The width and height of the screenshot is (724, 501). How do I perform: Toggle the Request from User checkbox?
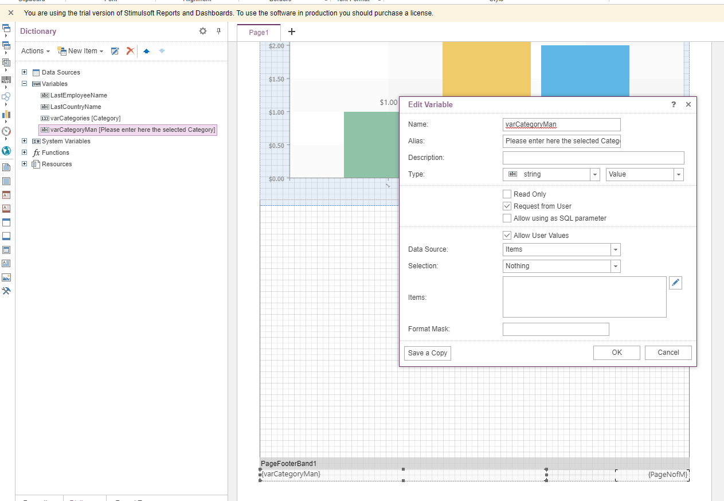(507, 206)
